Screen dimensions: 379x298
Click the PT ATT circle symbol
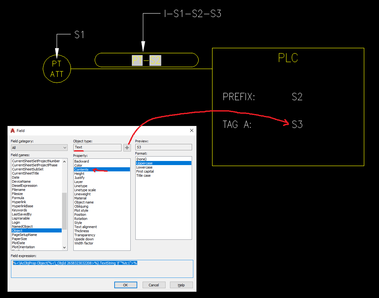pyautogui.click(x=57, y=69)
